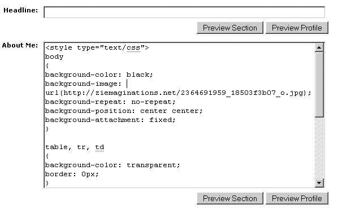Click the "table, tr, td" line
Image resolution: width=338 pixels, height=209 pixels.
(x=75, y=147)
